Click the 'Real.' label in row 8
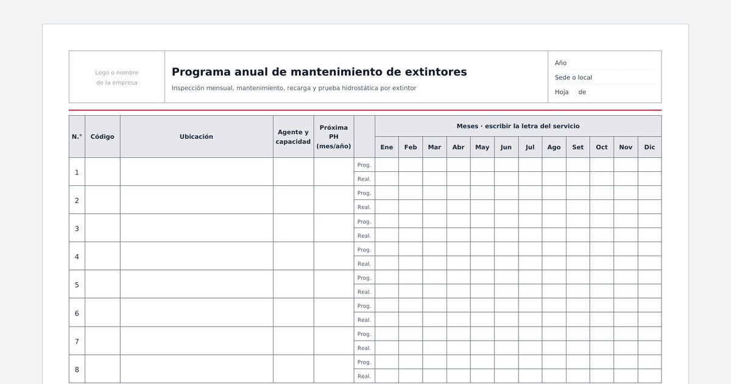The height and width of the screenshot is (384, 731). [364, 376]
